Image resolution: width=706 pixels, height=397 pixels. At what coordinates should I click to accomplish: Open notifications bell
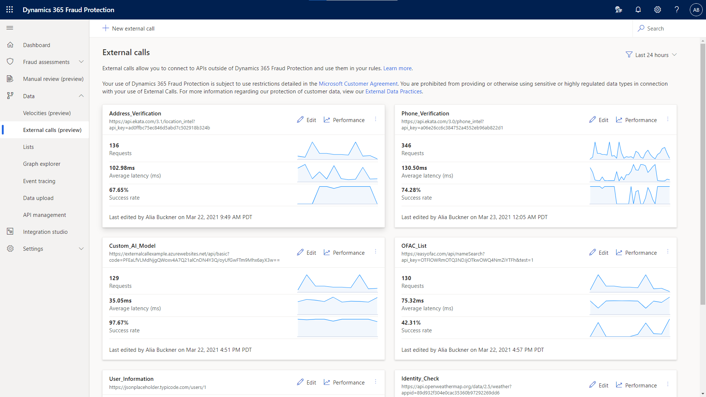(638, 10)
